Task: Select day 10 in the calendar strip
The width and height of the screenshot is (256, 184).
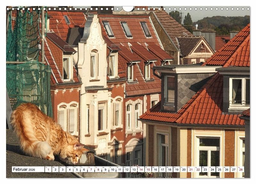Action: (112, 169)
